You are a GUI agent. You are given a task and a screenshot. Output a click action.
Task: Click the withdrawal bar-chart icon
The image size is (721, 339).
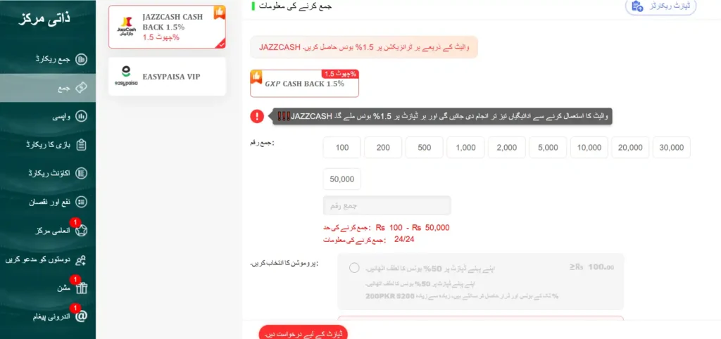81,116
